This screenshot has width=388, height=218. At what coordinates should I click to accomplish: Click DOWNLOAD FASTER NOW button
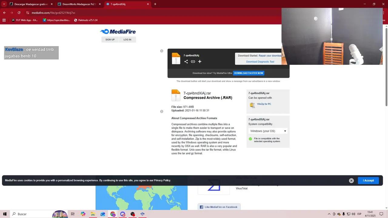pyautogui.click(x=249, y=73)
